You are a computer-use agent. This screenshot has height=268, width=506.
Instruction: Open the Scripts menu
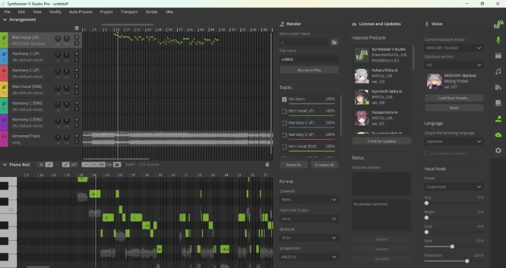[151, 11]
